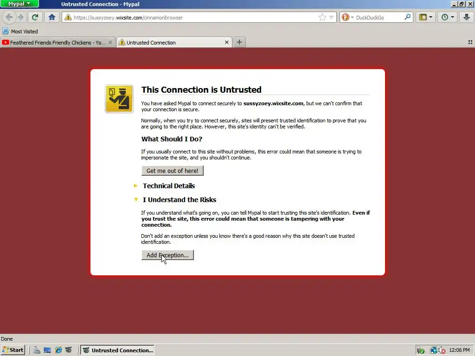Expand the Technical Details section
This screenshot has width=475, height=356.
169,186
